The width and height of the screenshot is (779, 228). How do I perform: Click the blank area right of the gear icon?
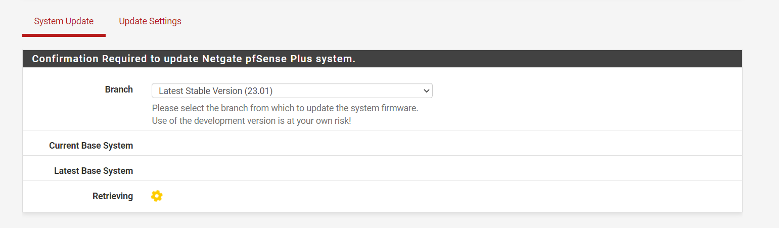tap(450, 196)
